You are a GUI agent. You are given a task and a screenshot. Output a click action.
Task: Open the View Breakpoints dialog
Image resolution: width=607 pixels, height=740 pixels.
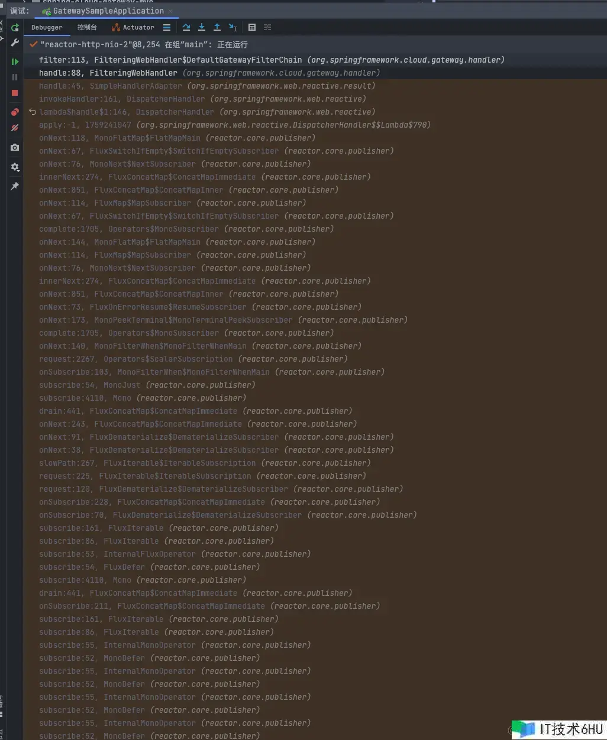pyautogui.click(x=15, y=112)
